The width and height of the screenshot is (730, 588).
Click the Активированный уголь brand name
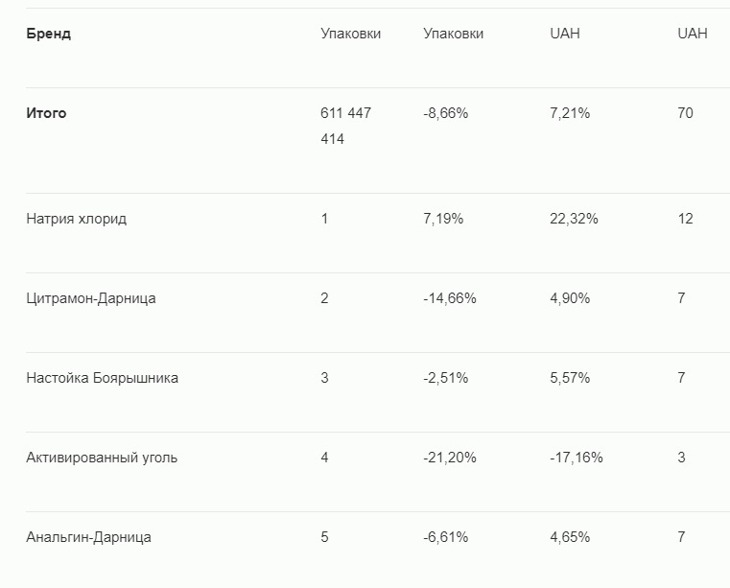pos(102,458)
